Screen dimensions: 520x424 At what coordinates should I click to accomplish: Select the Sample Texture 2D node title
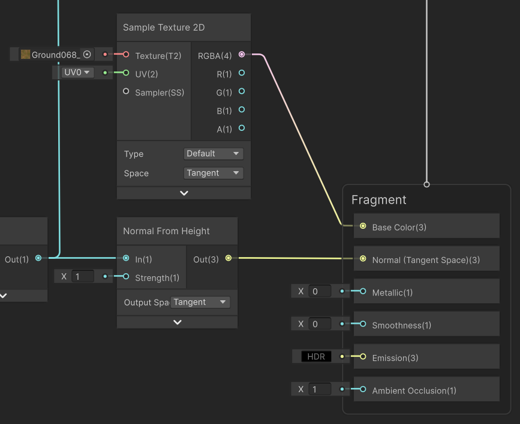[164, 28]
